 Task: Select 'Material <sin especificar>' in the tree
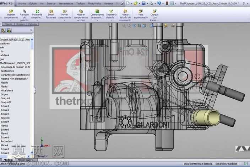(x=14, y=79)
